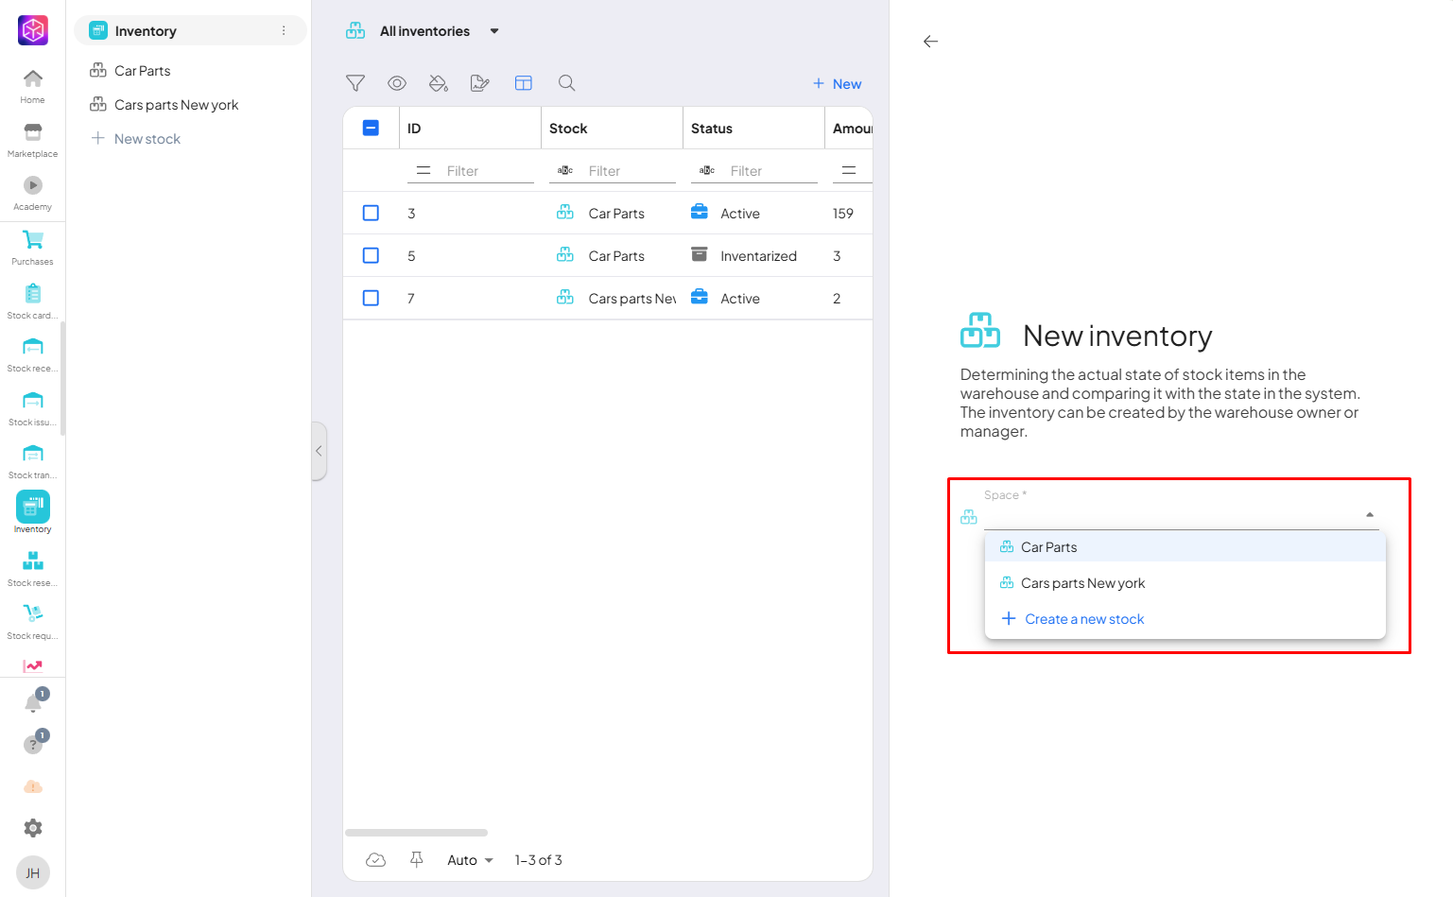Click the filter funnel icon in toolbar
This screenshot has height=897, width=1453.
[x=355, y=83]
